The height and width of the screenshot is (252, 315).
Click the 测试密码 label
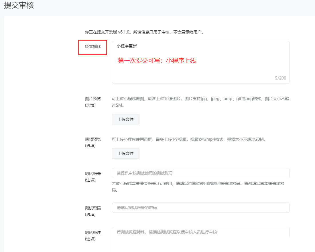[x=93, y=208]
